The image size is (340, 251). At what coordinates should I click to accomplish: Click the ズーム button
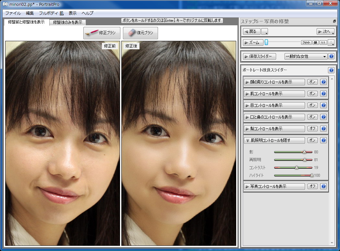253,43
